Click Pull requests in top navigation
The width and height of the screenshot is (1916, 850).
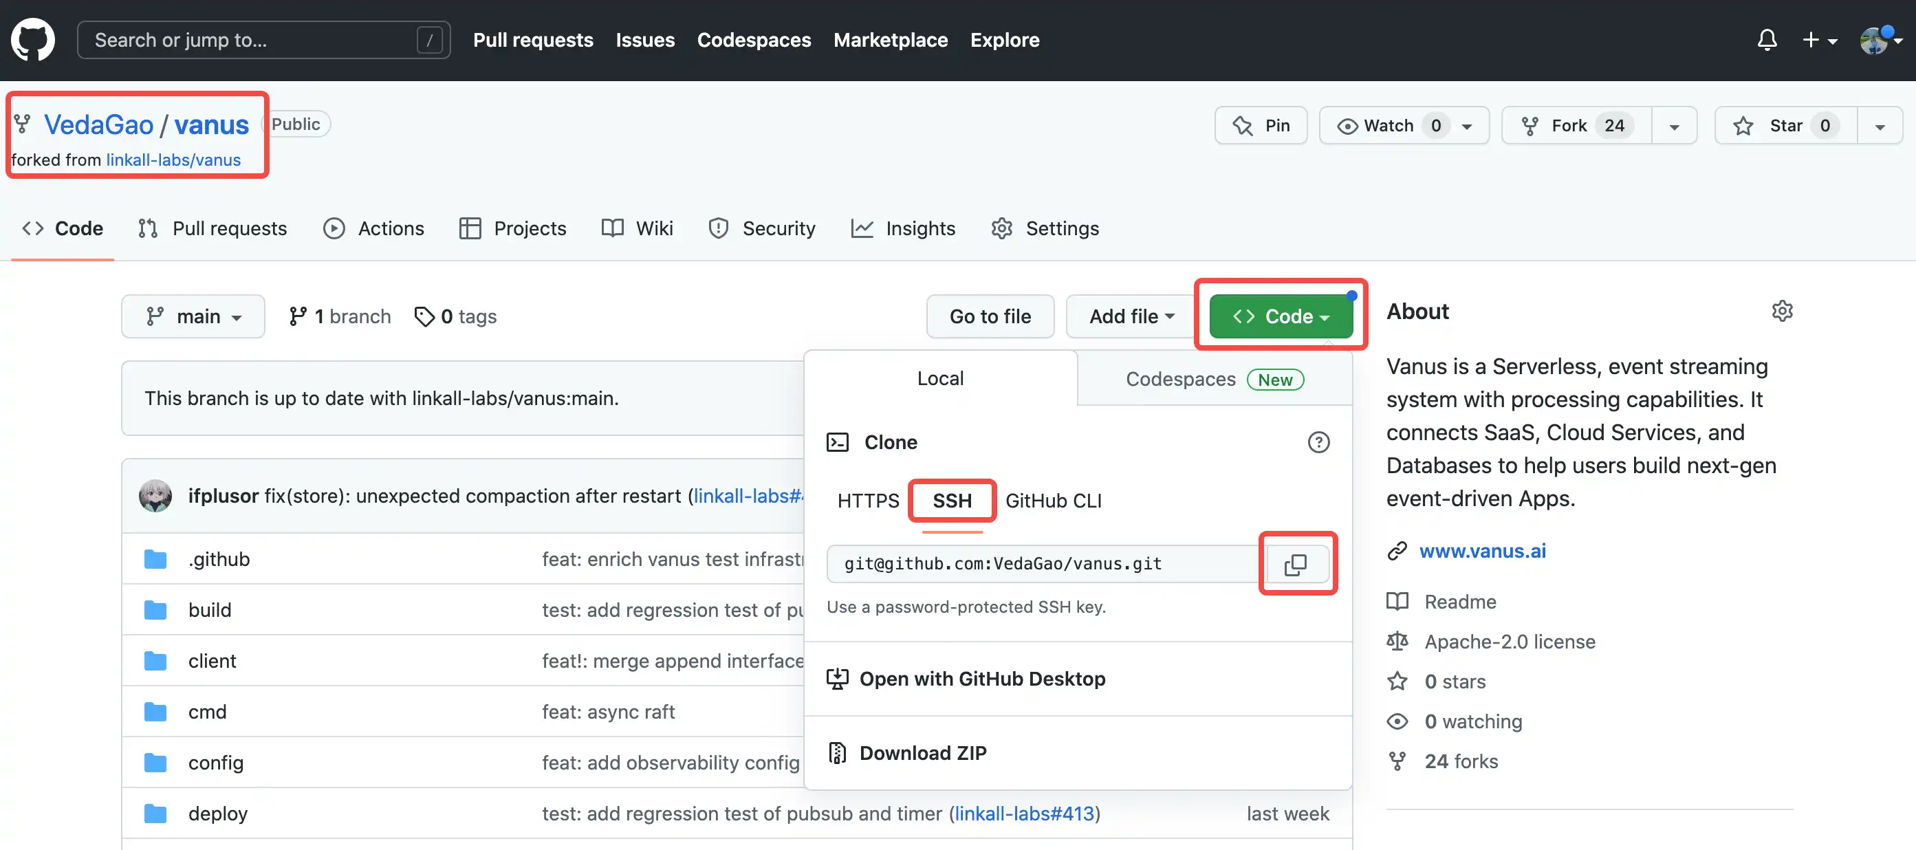(x=533, y=40)
